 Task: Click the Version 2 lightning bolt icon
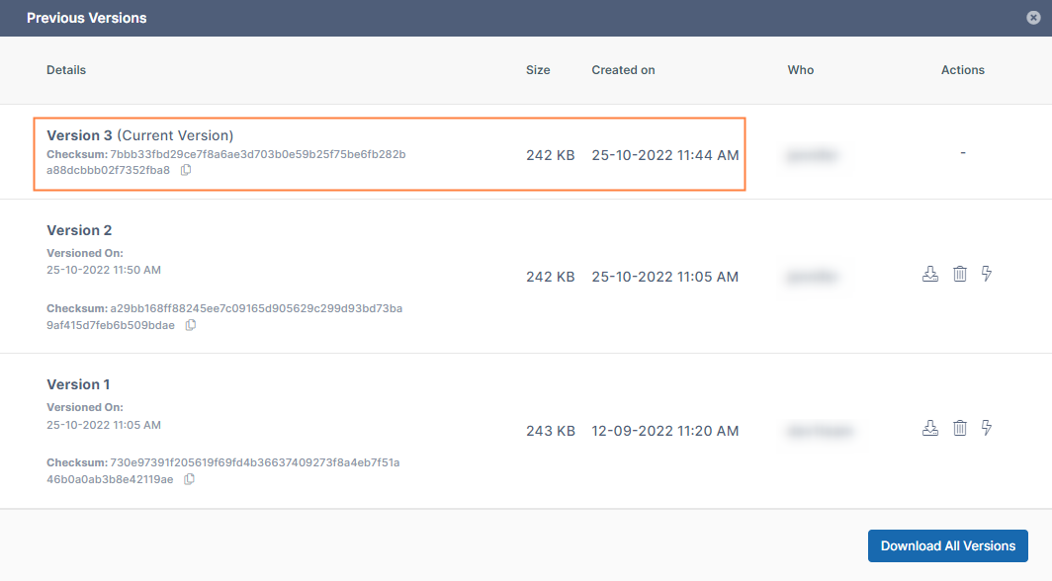[986, 274]
